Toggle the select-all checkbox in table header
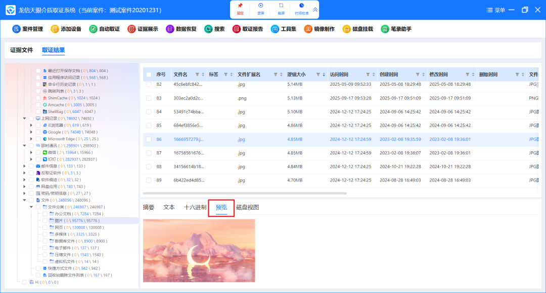Viewport: 546px width, 293px height. tap(149, 75)
